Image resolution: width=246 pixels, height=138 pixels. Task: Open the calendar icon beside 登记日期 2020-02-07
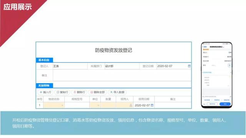click(189, 66)
